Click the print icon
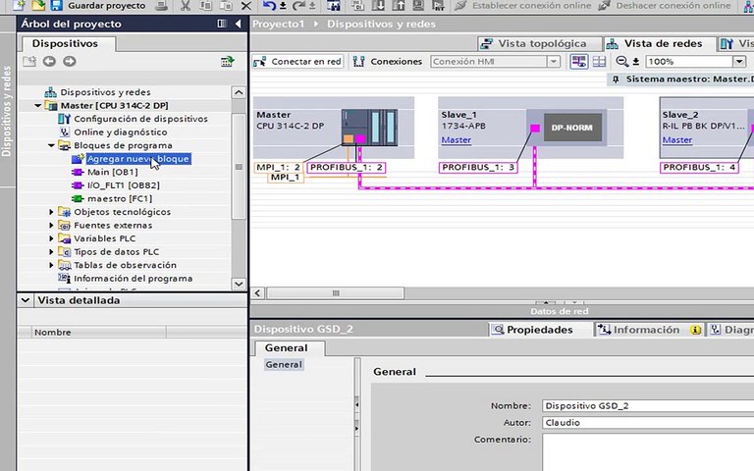754x471 pixels. pos(162,6)
